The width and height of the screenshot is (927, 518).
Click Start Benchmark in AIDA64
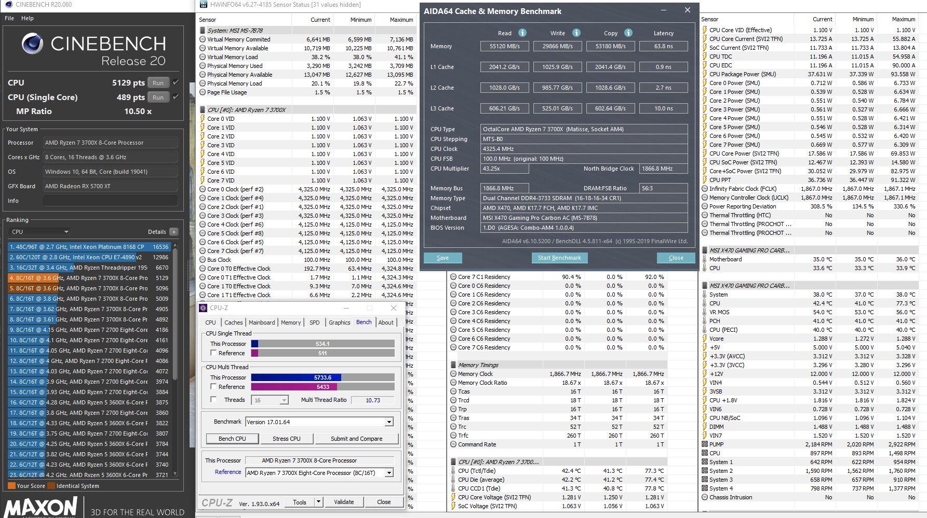(559, 258)
